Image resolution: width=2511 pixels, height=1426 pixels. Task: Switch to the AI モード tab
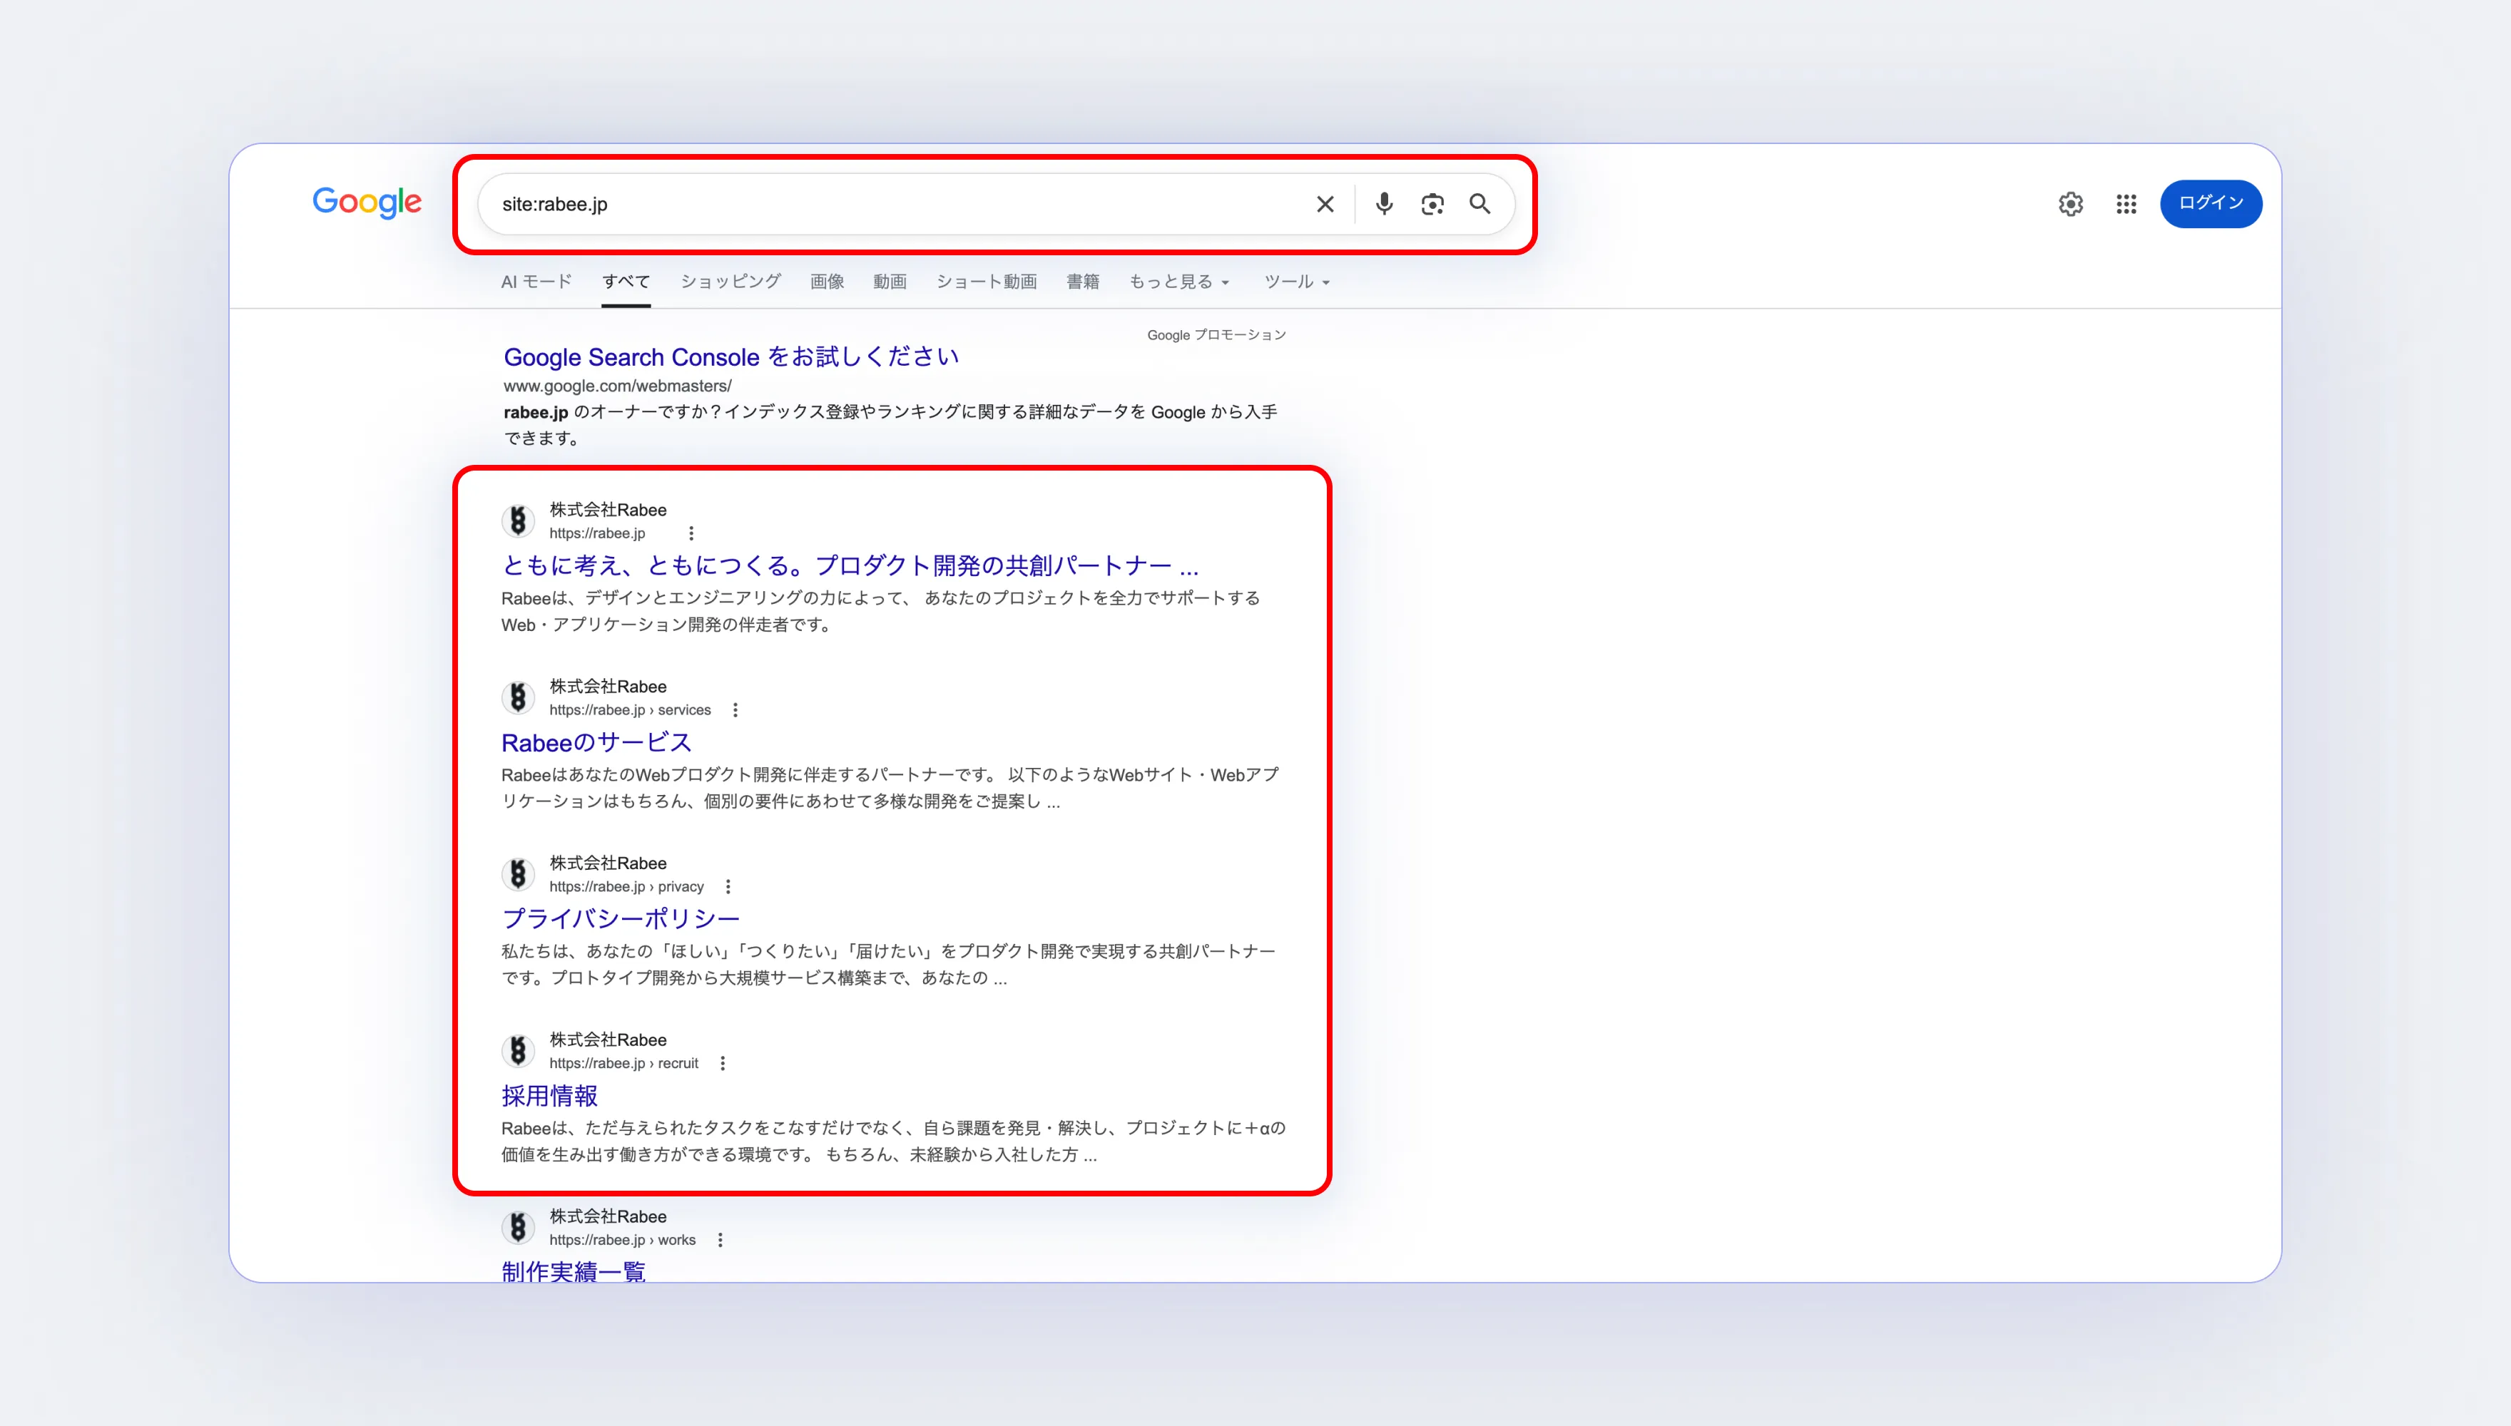point(536,282)
